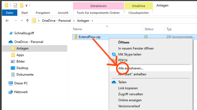Screen dimensions: 197x110
Task: Click the OneDrive cloud icon in the navigation pane
Action: (11, 42)
